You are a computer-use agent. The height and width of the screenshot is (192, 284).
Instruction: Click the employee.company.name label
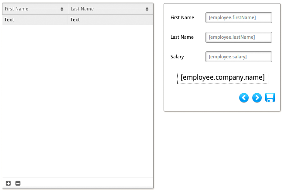point(222,77)
